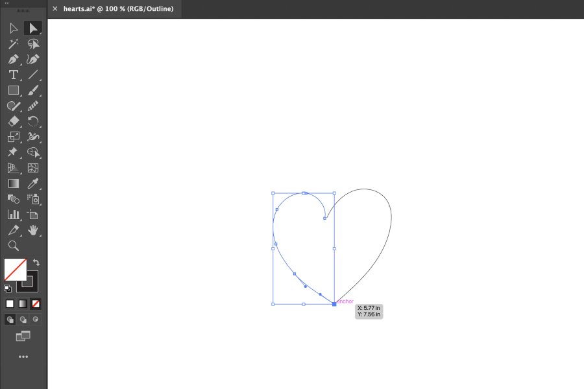Select the Width/Warp tool
The height and width of the screenshot is (389, 584).
tap(33, 137)
